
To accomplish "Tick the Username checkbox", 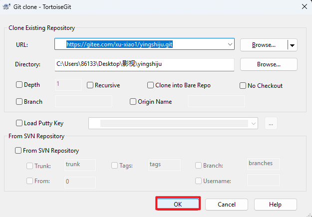I will [x=198, y=181].
